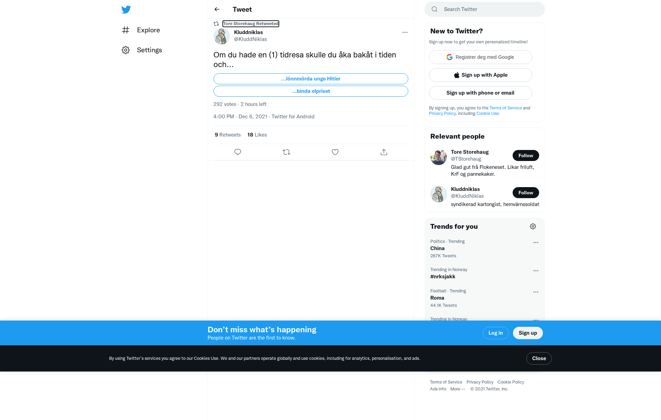Open Terms of Service link in signup box
Image resolution: width=661 pixels, height=420 pixels.
(x=505, y=108)
